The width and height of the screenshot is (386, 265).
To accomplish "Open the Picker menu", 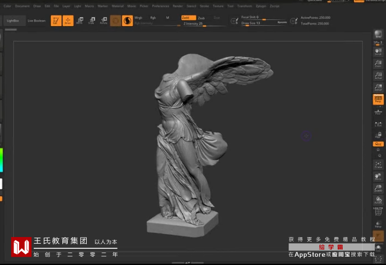I will [144, 6].
